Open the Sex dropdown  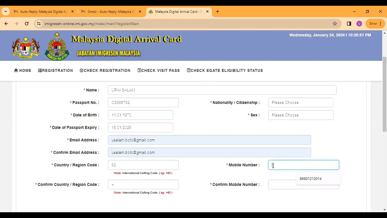tap(301, 115)
